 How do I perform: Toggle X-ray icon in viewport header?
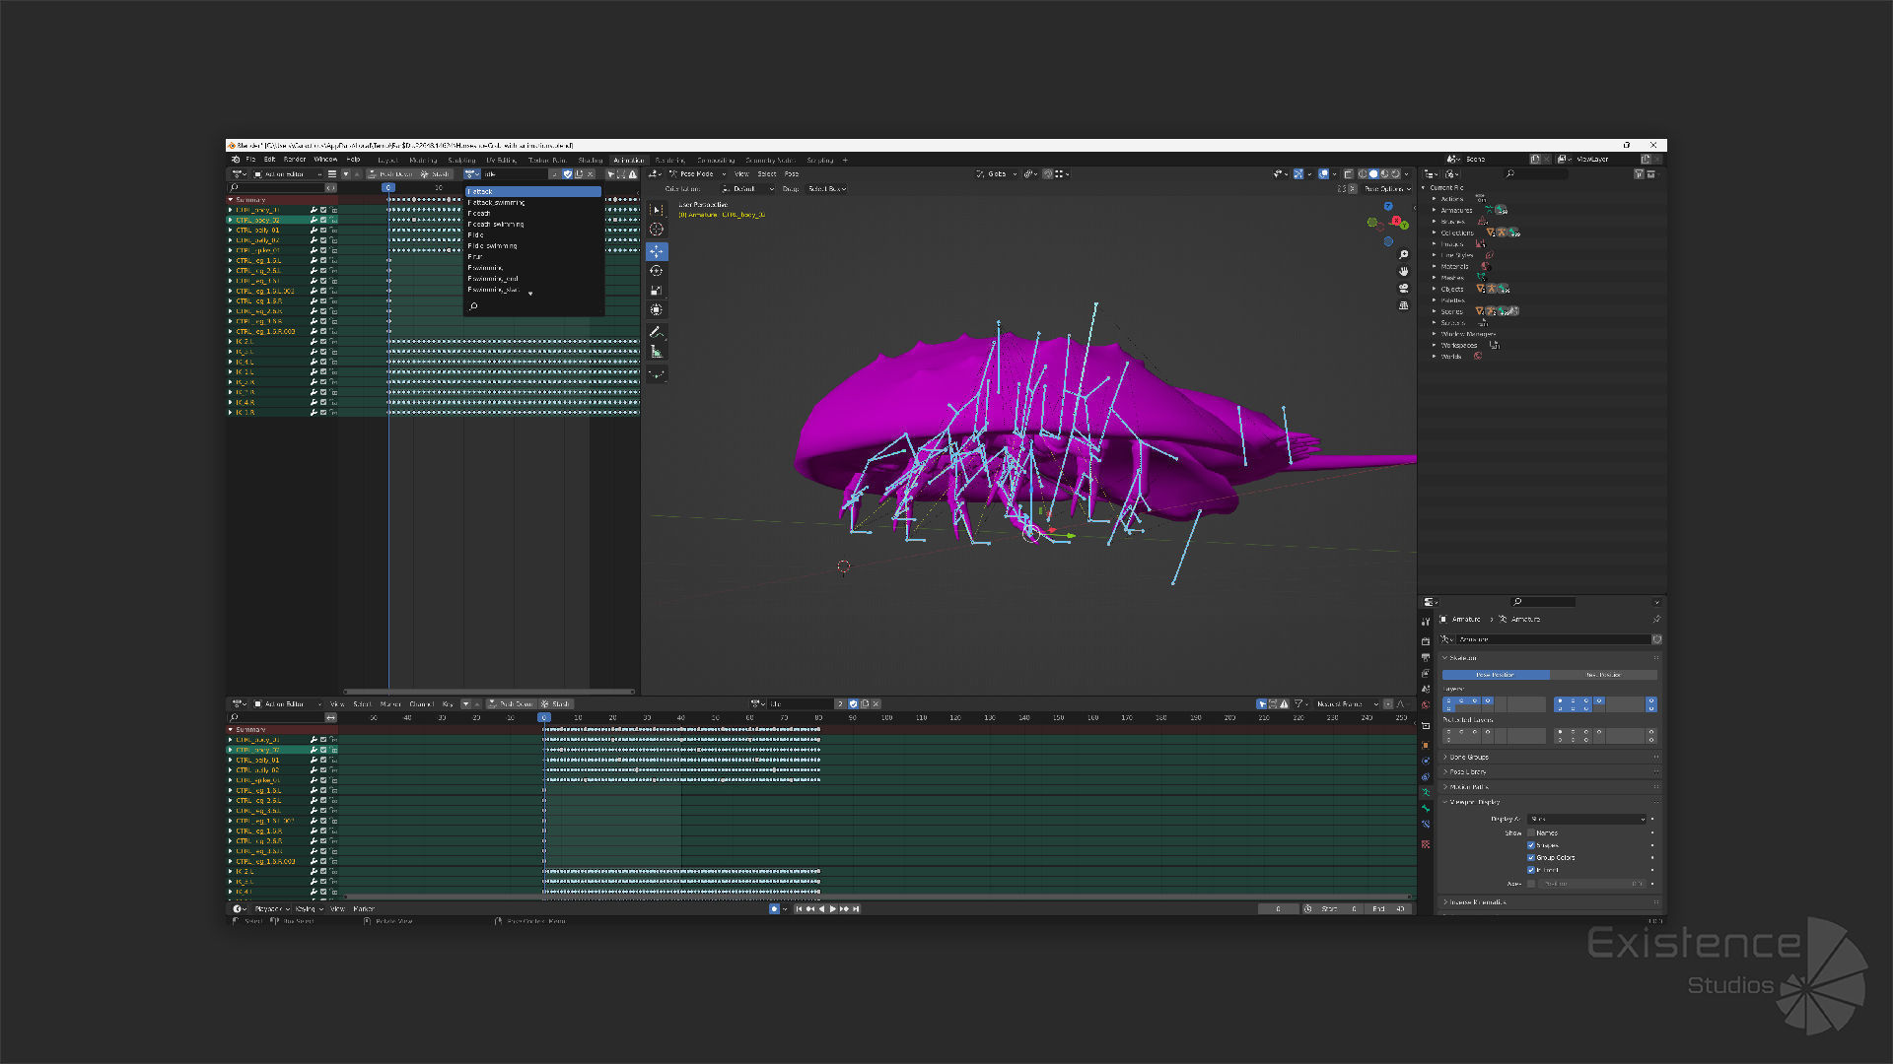coord(1348,174)
